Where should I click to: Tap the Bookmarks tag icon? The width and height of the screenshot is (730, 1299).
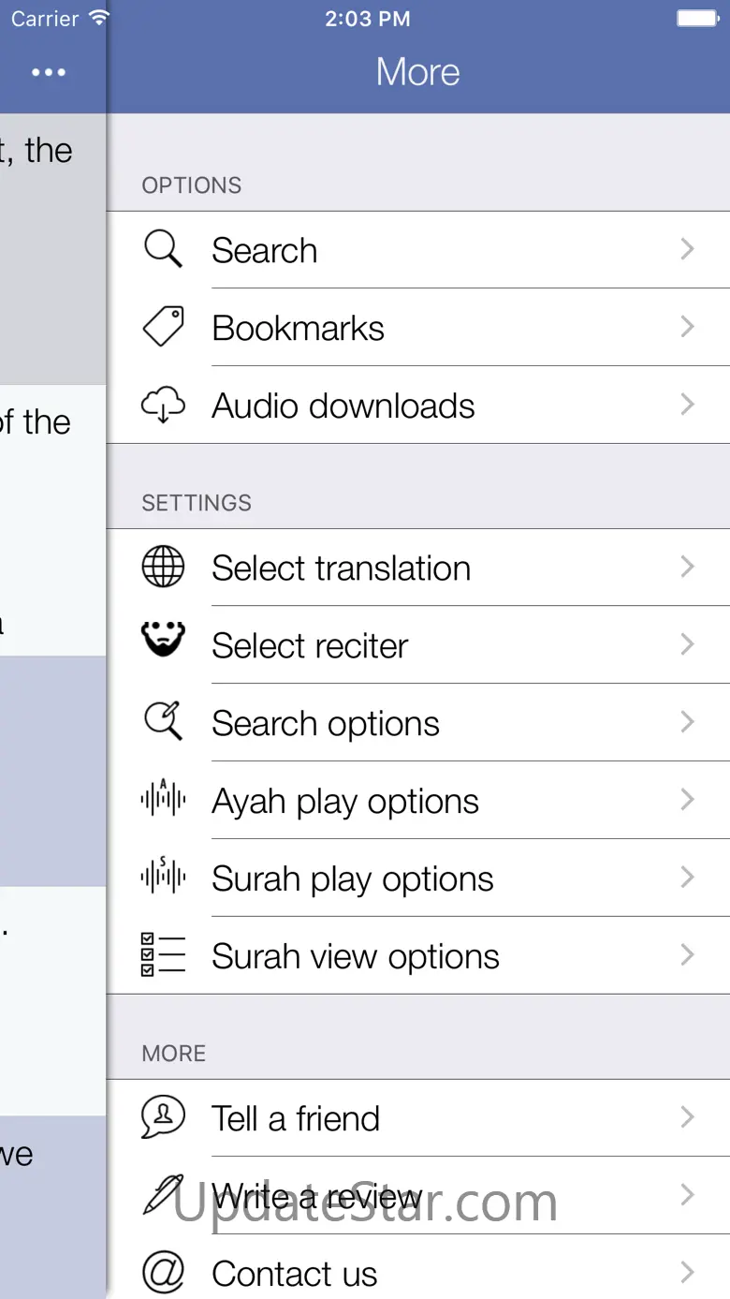163,328
